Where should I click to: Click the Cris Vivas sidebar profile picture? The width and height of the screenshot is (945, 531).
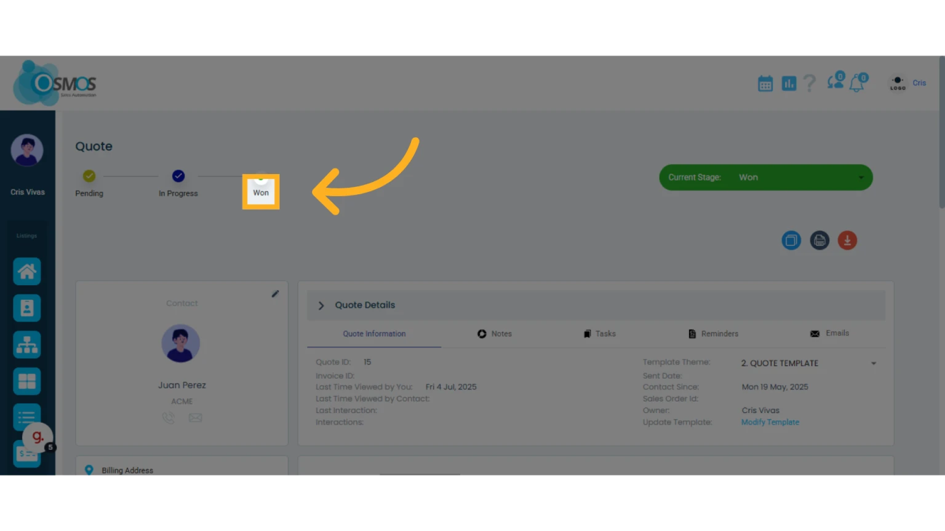click(x=27, y=150)
